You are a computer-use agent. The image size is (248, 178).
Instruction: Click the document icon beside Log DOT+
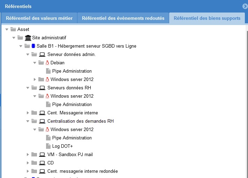(x=48, y=146)
